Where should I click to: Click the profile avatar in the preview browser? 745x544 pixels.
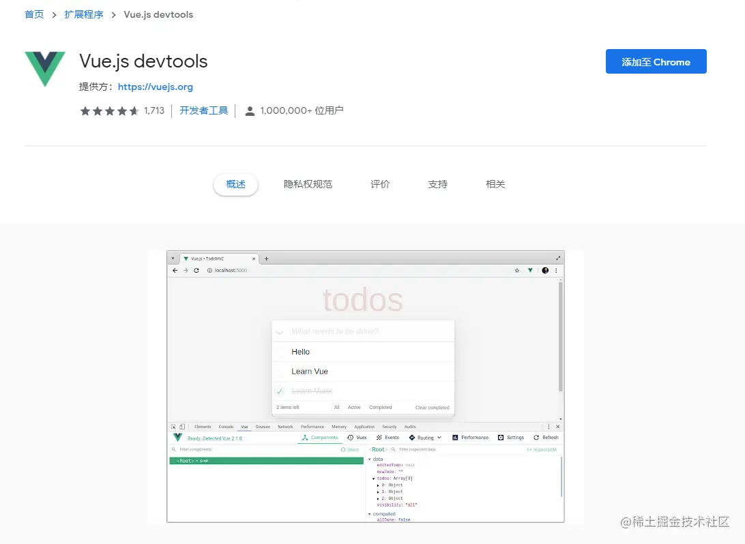point(545,271)
